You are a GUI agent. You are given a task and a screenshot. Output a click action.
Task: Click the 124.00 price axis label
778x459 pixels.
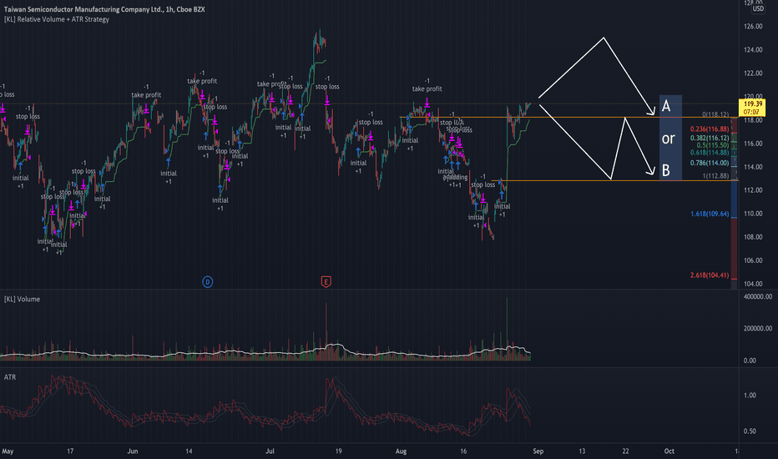(x=753, y=49)
